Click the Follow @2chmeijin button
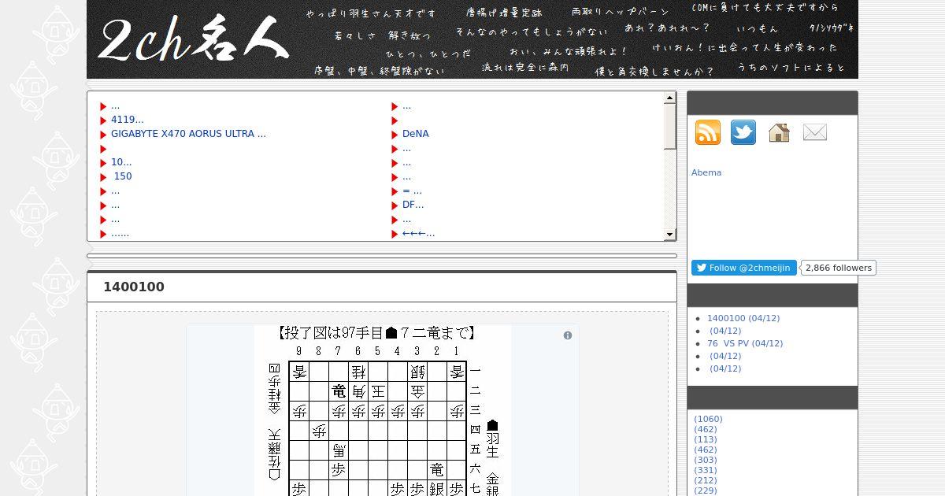Image resolution: width=945 pixels, height=496 pixels. coord(744,268)
